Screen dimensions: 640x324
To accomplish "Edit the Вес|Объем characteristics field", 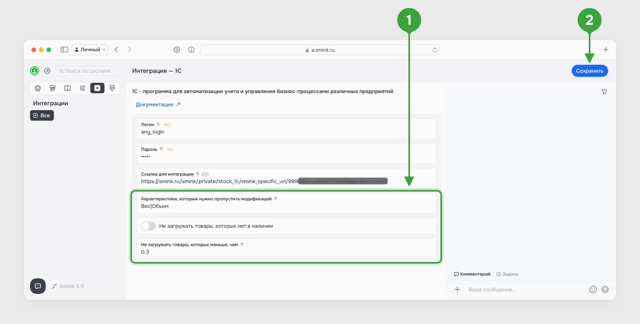I will coord(286,203).
